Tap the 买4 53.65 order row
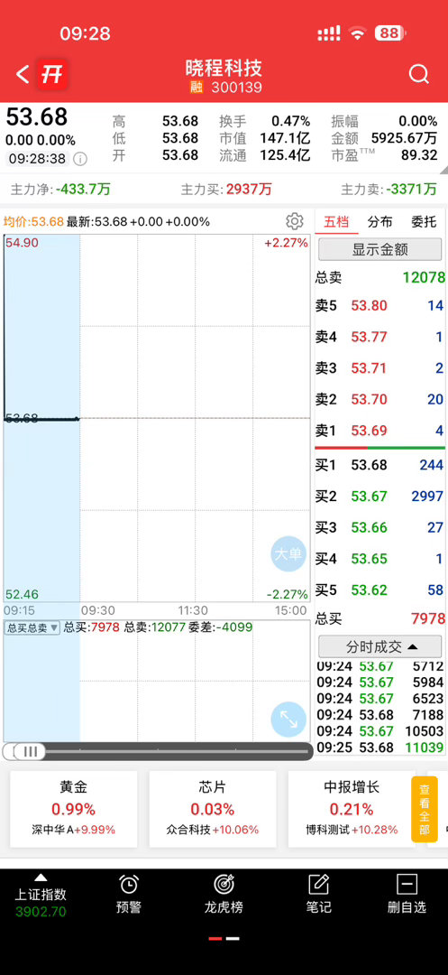 [379, 559]
